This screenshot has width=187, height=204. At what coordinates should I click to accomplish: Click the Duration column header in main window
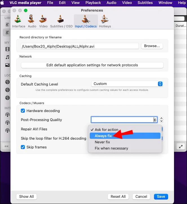pyautogui.click(x=181, y=26)
